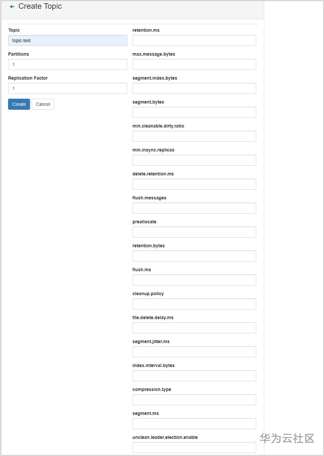The image size is (324, 456).
Task: Select the file.delete.delay.ms input
Action: coord(194,328)
